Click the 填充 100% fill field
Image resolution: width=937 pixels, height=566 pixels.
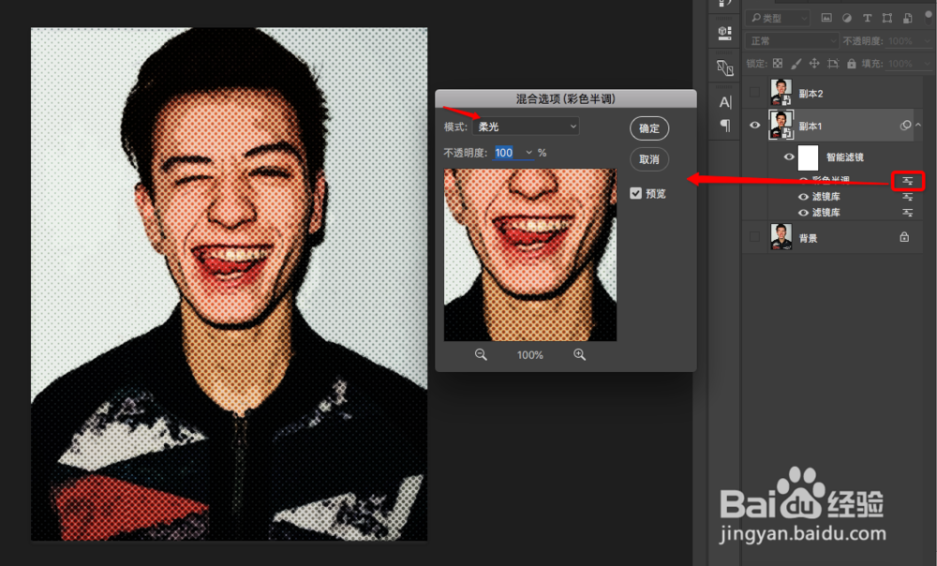click(x=900, y=64)
